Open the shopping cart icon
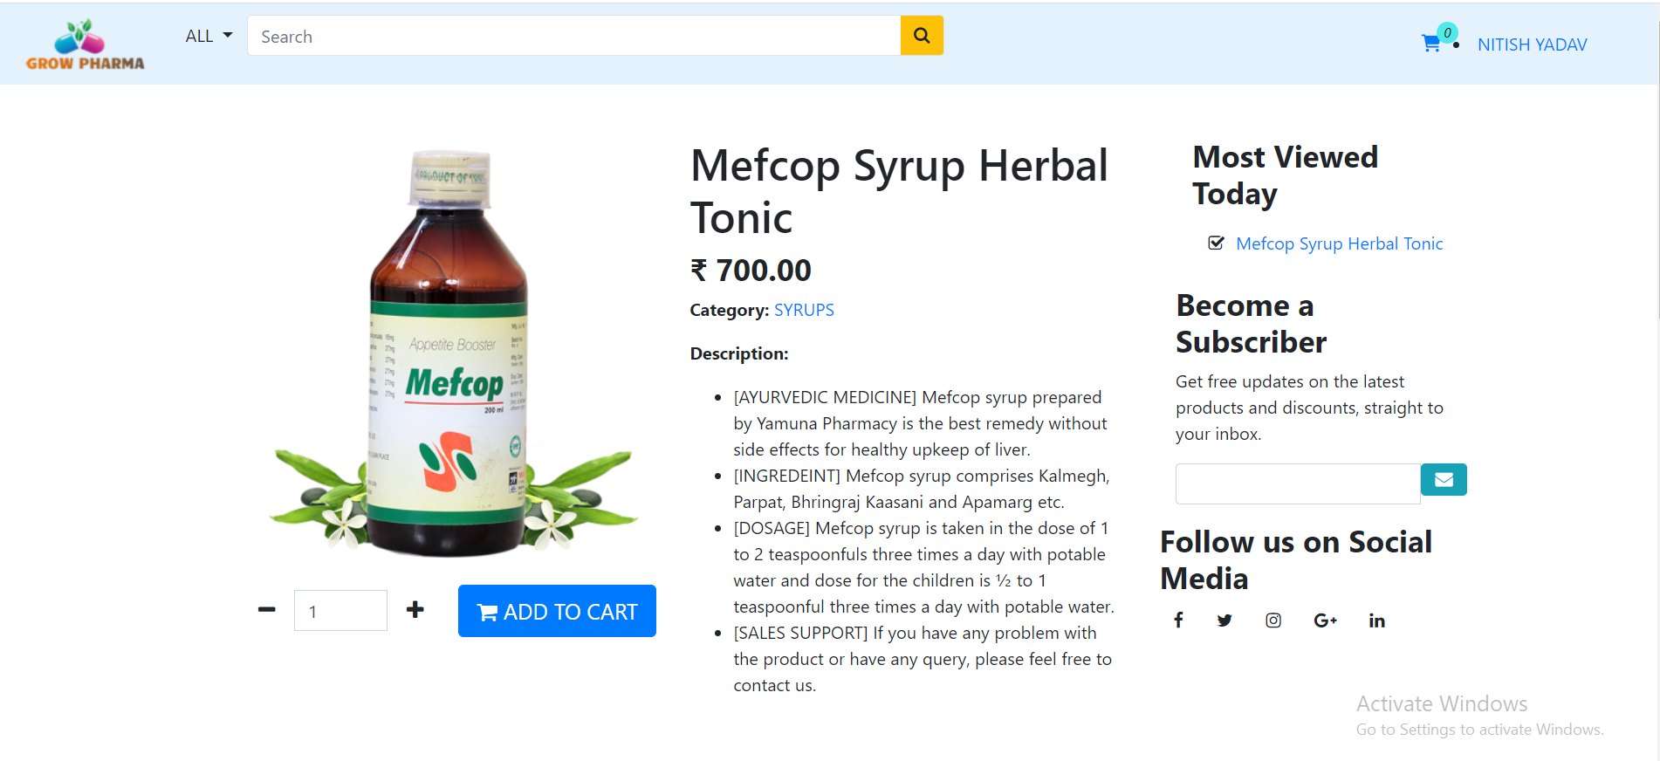1660x761 pixels. tap(1430, 43)
